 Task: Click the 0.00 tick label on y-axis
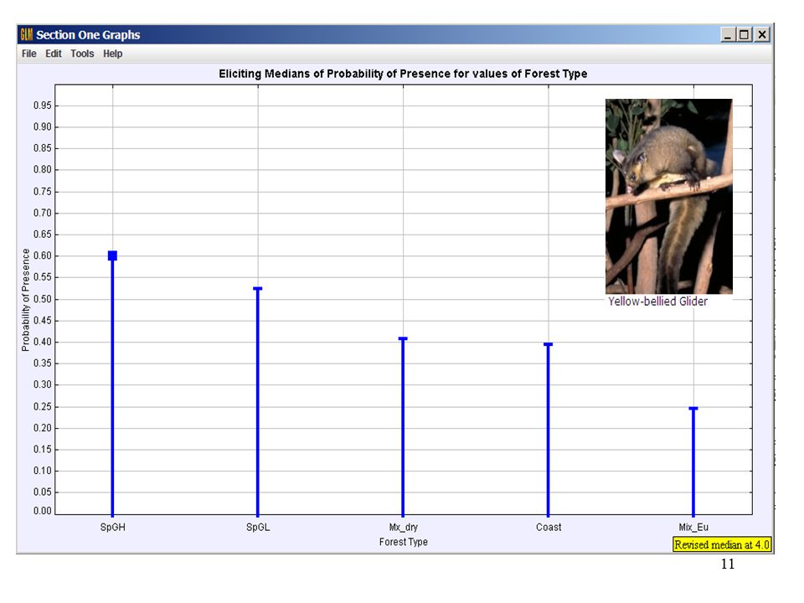coord(43,511)
